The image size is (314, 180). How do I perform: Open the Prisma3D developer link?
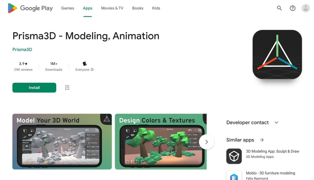(x=22, y=49)
